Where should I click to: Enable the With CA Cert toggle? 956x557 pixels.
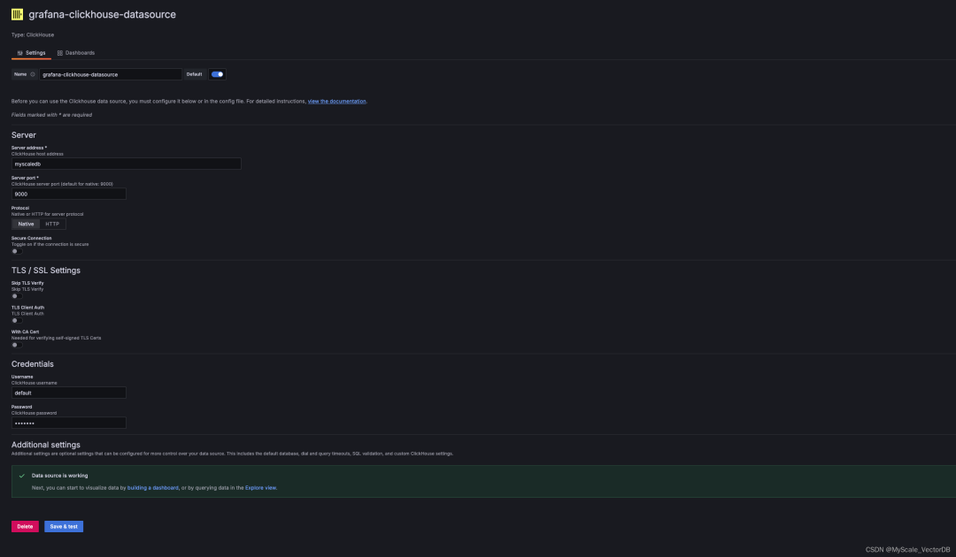[17, 345]
